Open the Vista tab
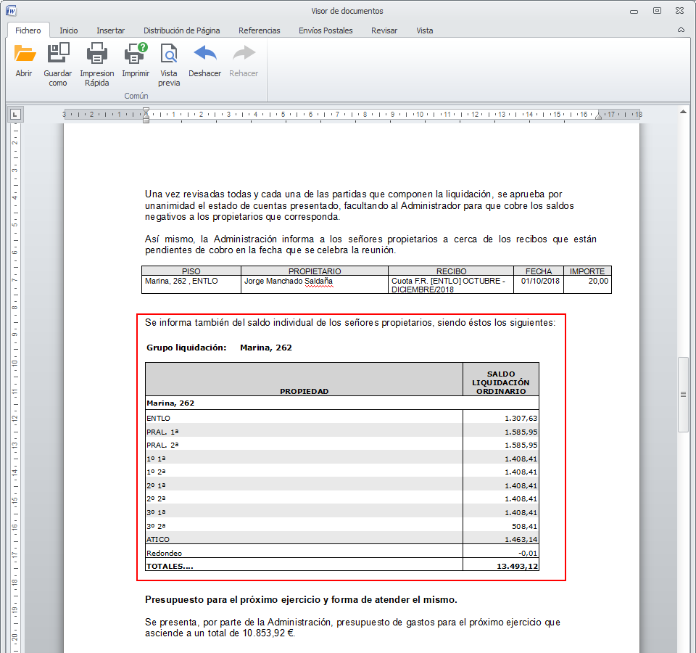 tap(424, 30)
